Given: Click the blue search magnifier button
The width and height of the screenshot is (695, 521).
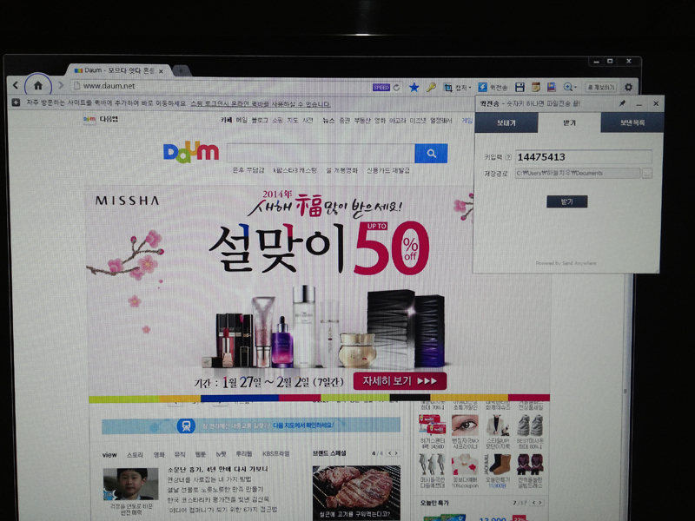Looking at the screenshot, I should tap(431, 154).
